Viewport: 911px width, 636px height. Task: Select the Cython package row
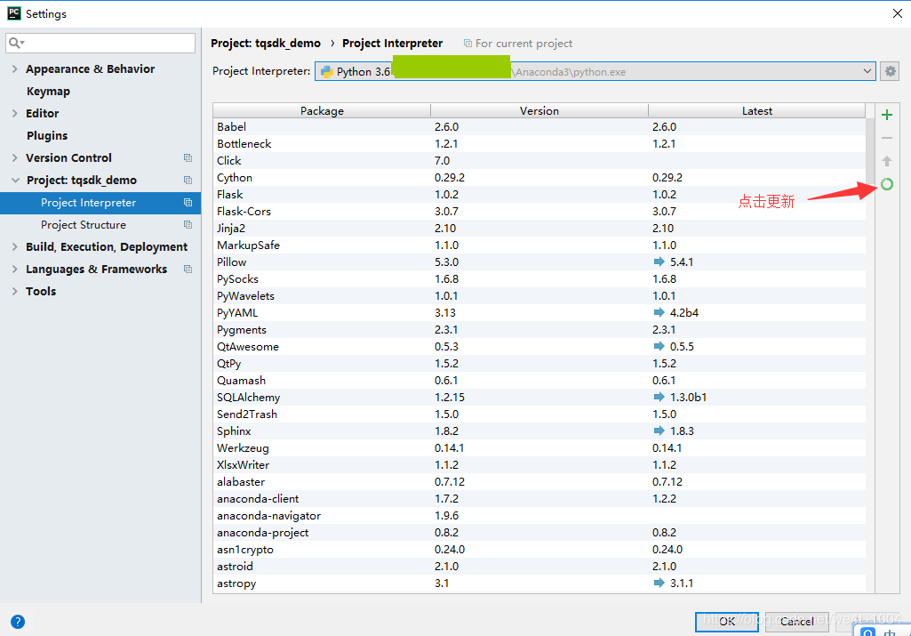click(x=539, y=177)
